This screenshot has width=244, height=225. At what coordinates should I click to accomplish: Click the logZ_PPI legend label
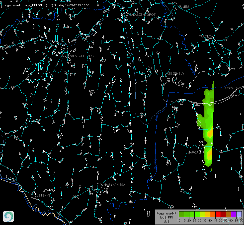pos(166,217)
